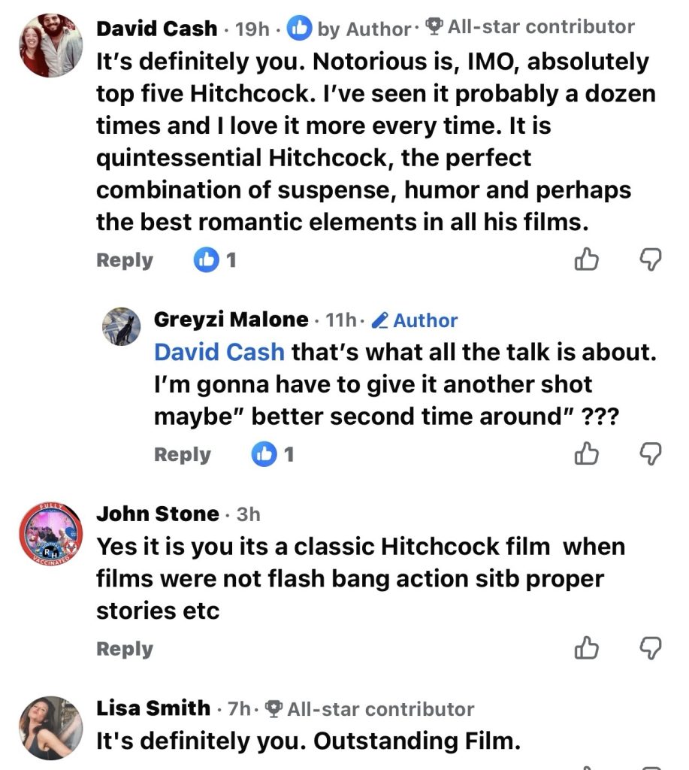This screenshot has height=770, width=689.
Task: Open John Stone's profile picture
Action: (x=51, y=536)
